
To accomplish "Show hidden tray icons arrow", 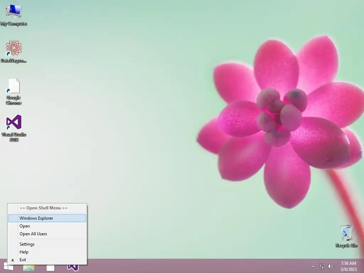I will [313, 266].
